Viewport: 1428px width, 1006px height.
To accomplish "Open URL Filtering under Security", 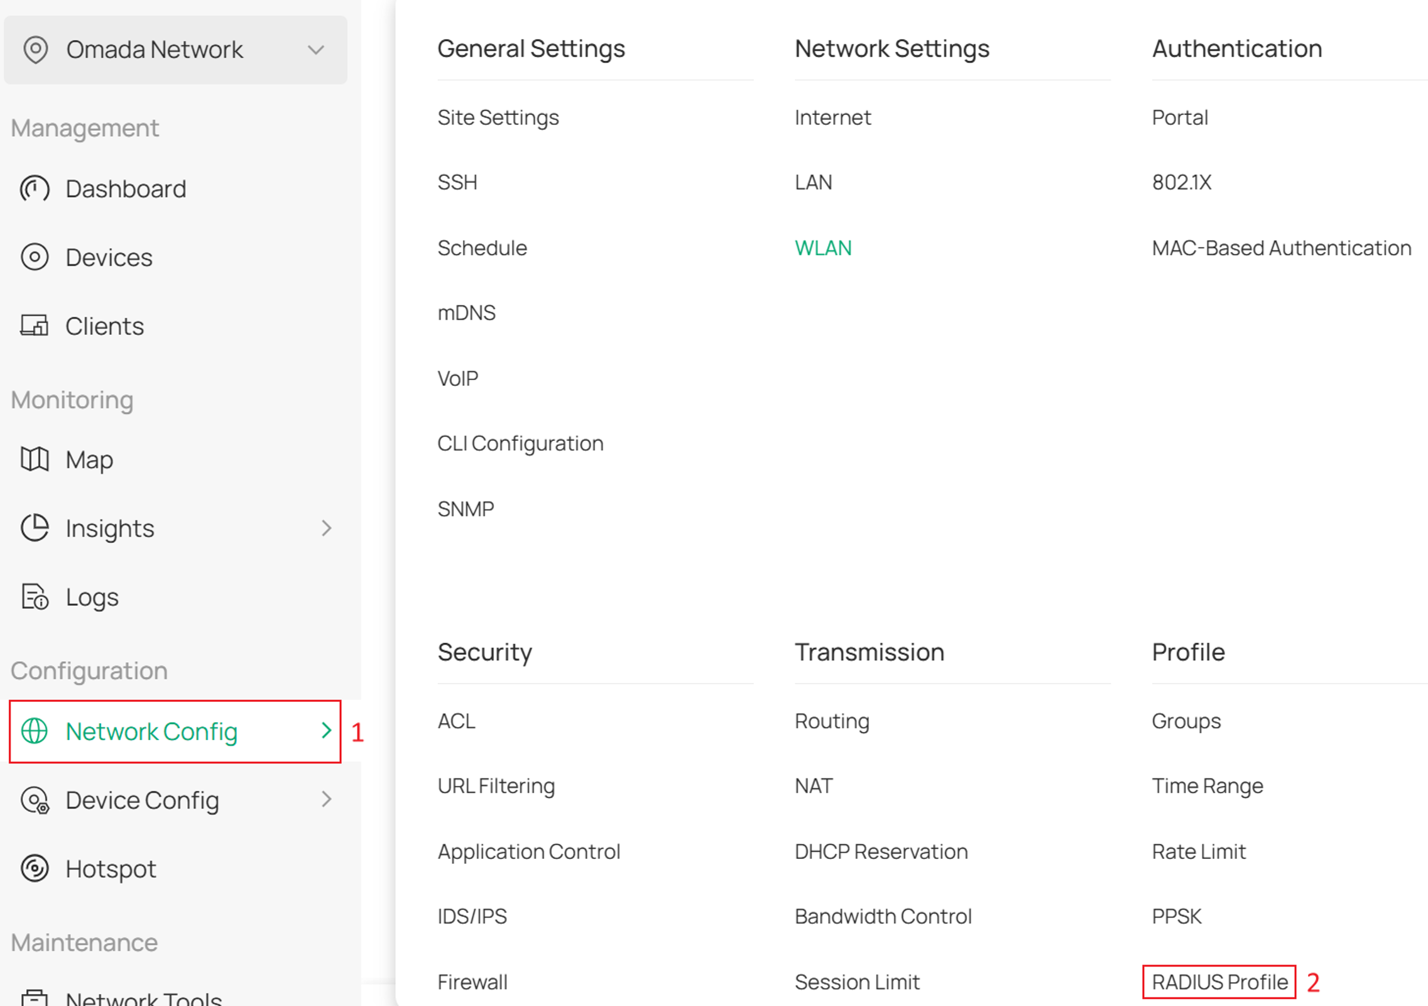I will (496, 787).
